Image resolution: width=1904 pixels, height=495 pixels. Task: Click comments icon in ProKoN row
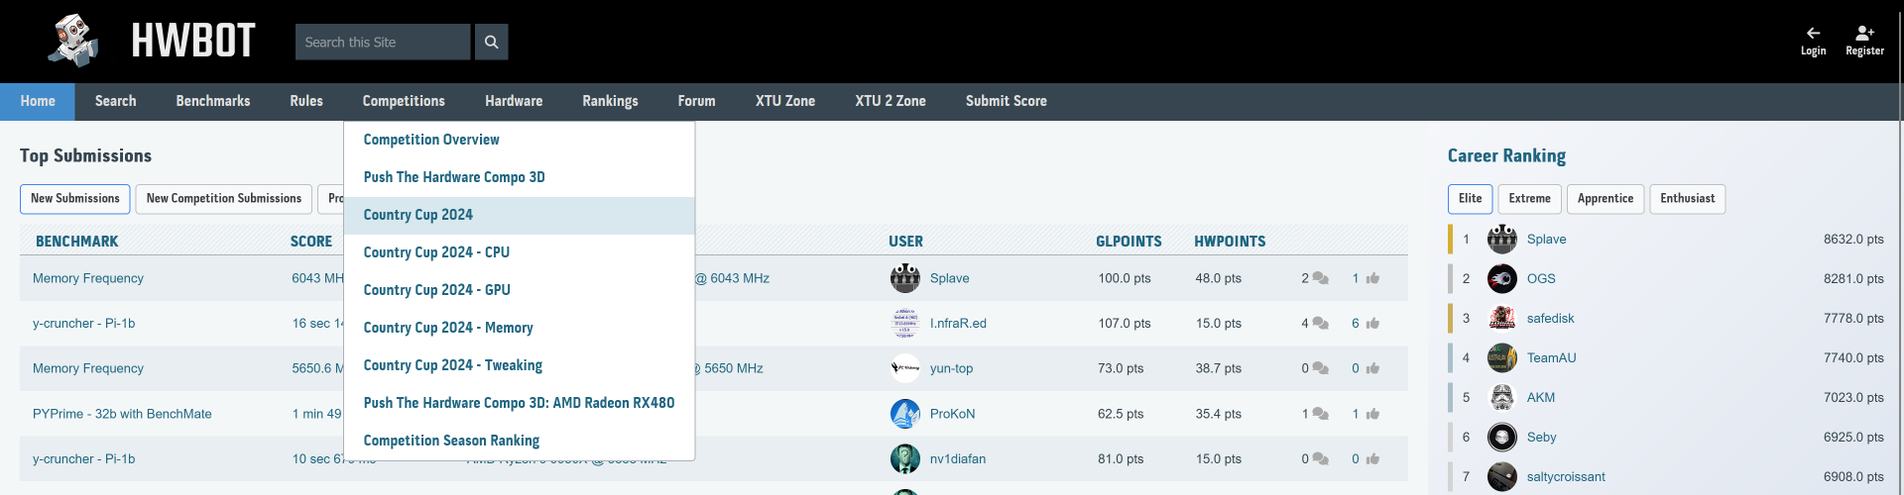click(x=1320, y=414)
